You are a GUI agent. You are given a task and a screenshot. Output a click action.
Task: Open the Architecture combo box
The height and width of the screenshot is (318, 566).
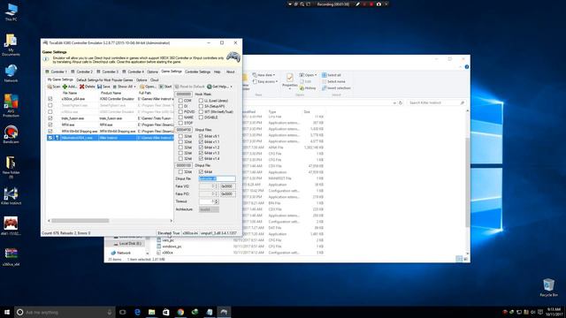pyautogui.click(x=209, y=209)
